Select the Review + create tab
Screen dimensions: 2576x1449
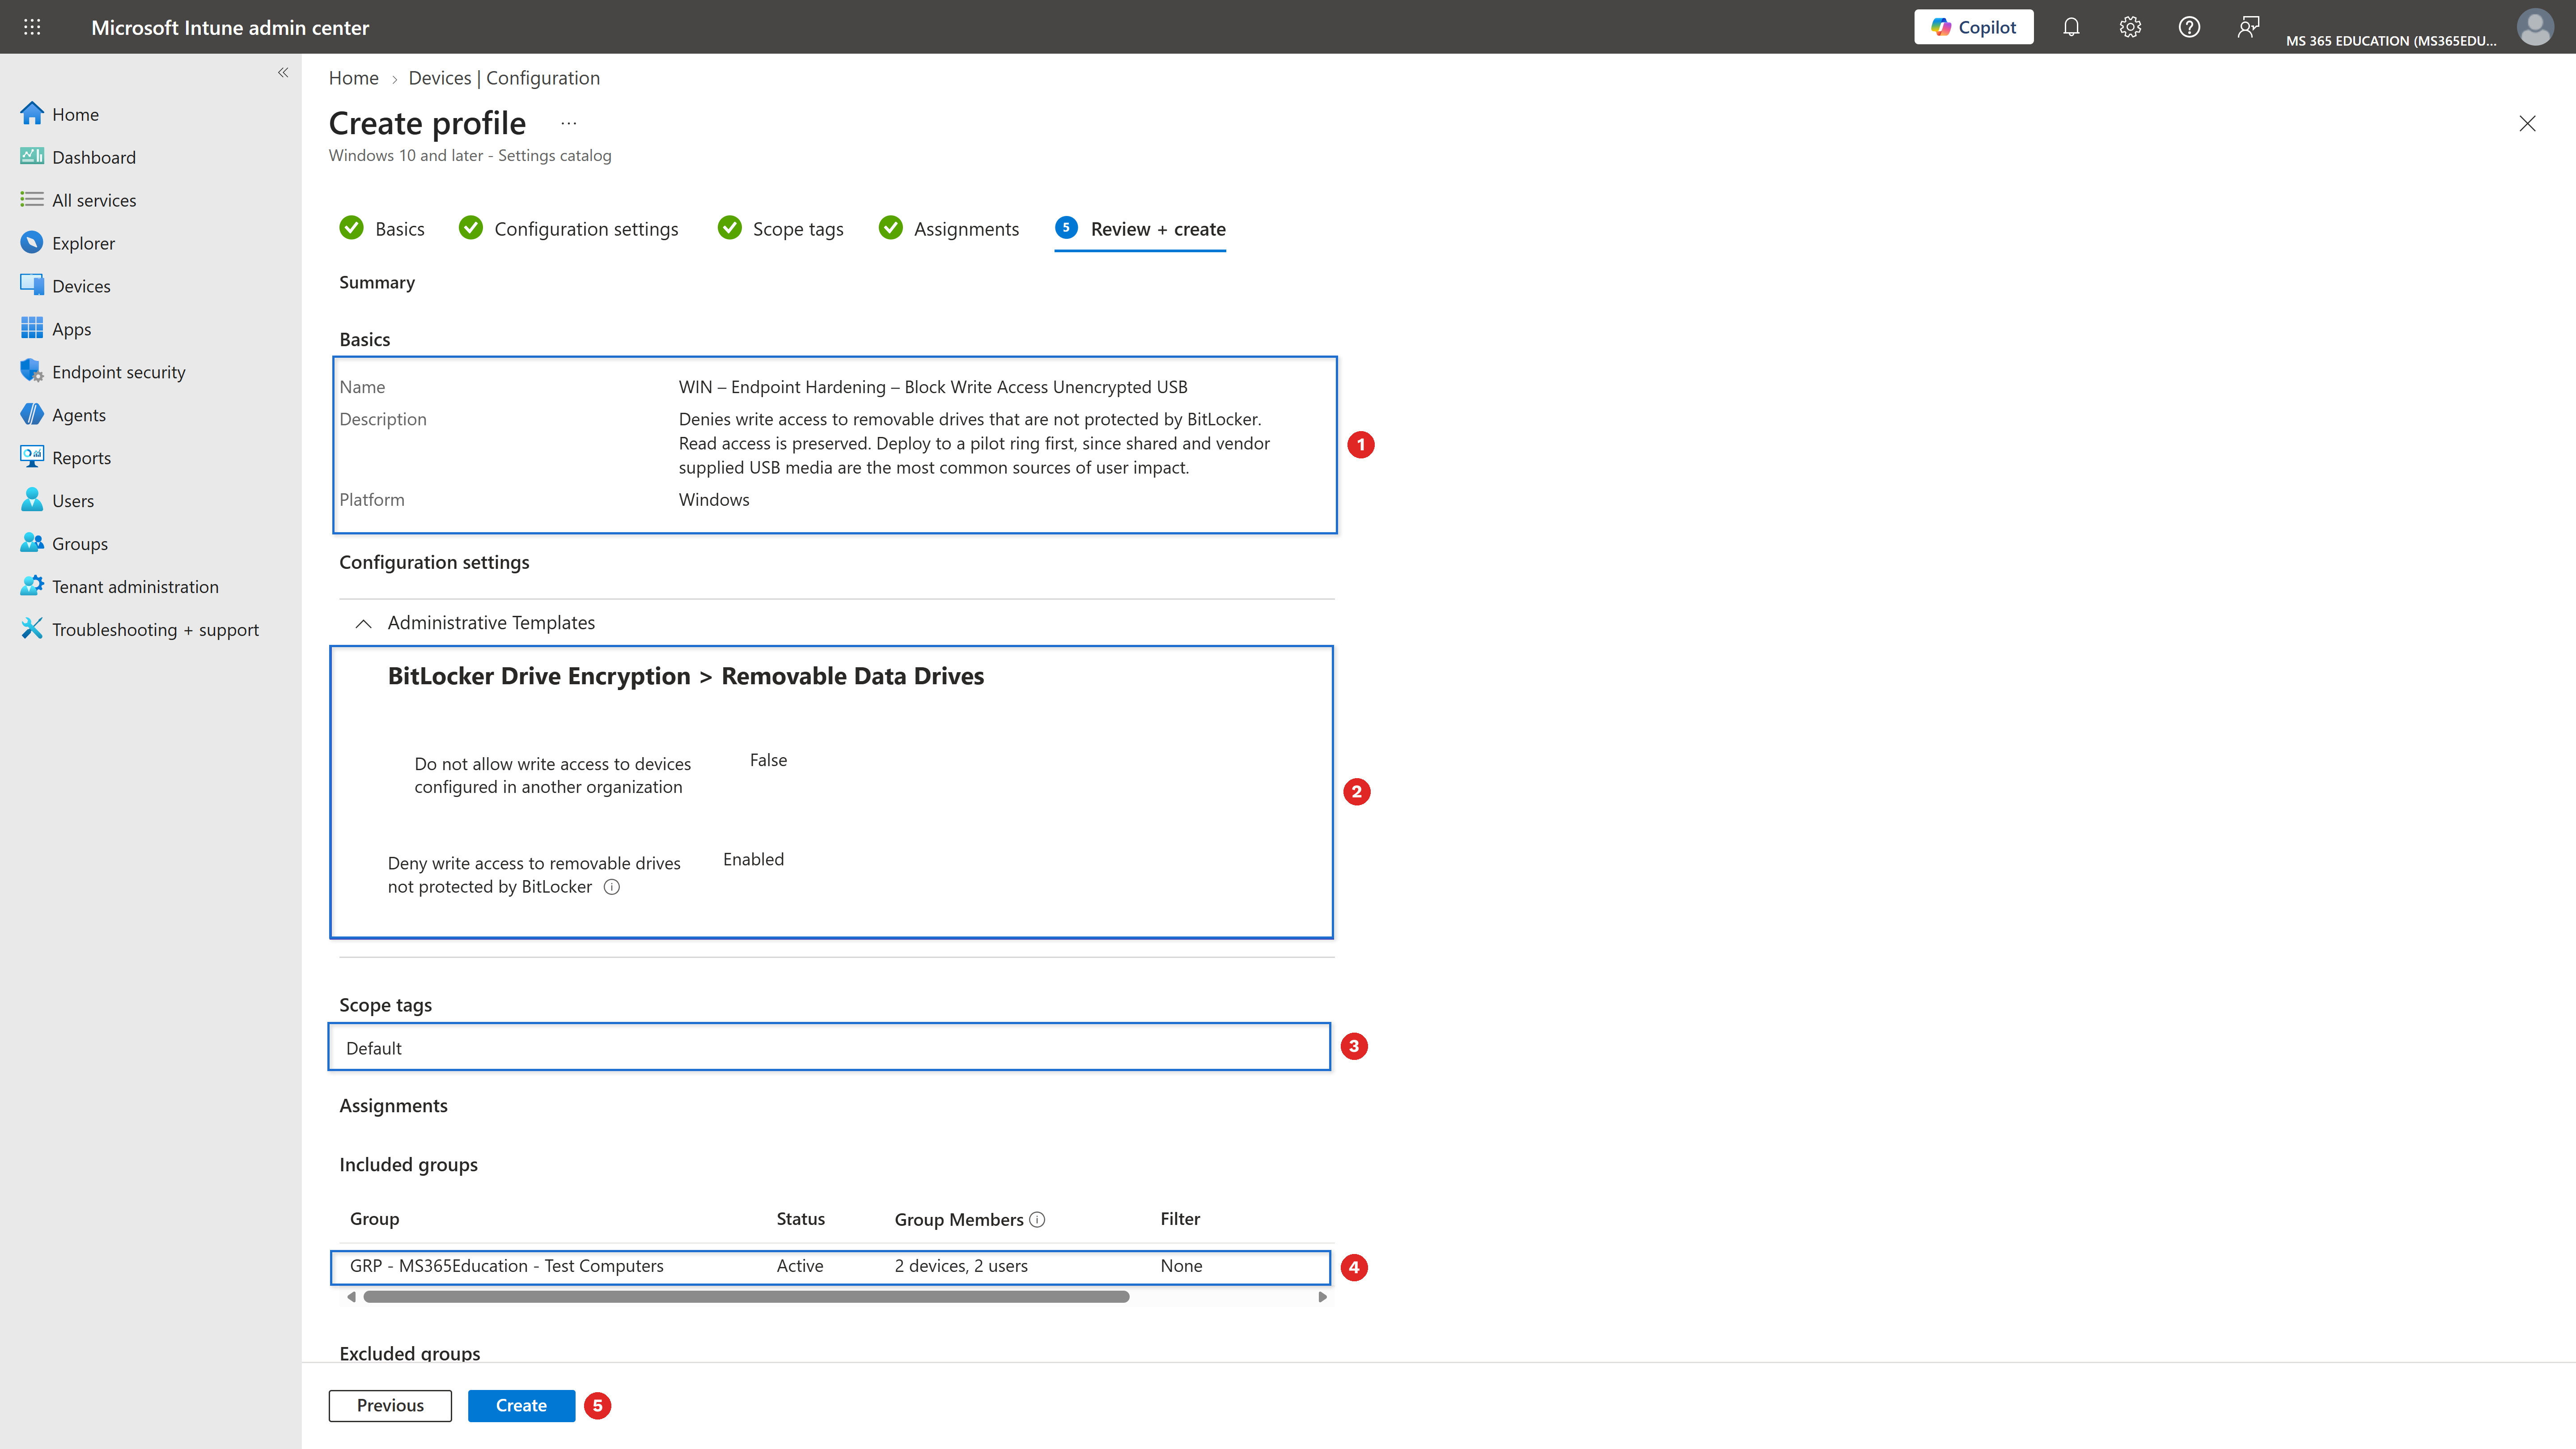point(1140,229)
